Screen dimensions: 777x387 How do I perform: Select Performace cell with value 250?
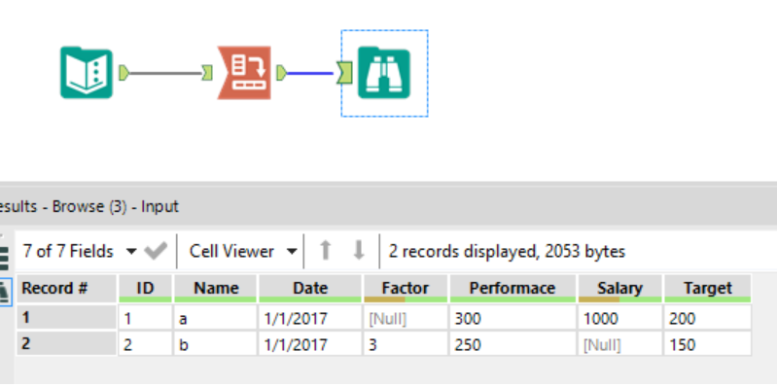coord(512,344)
